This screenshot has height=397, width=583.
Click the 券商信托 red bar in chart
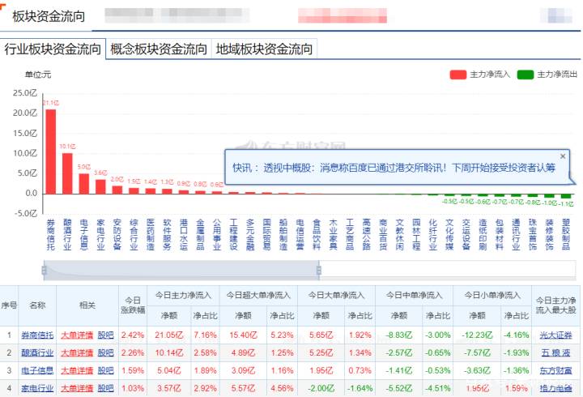[51, 152]
